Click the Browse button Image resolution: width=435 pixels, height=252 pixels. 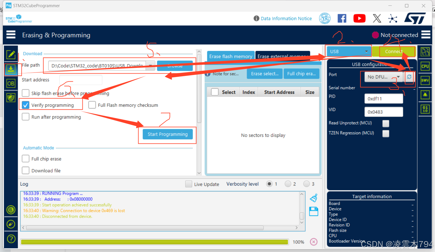[175, 66]
